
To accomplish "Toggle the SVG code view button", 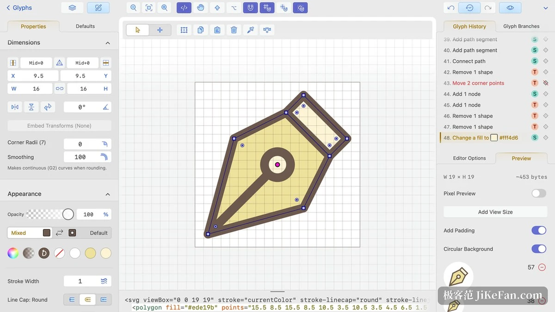I will coord(184,8).
